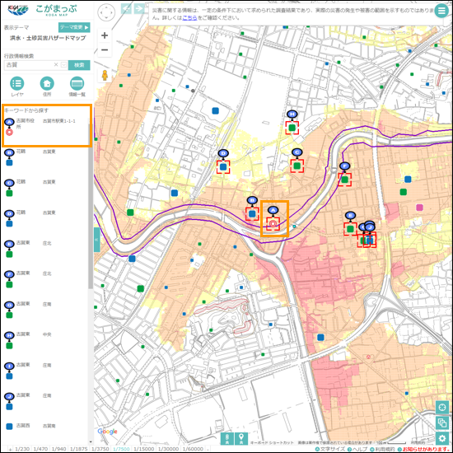Open map settings gear button
This screenshot has width=453, height=453.
click(x=442, y=438)
